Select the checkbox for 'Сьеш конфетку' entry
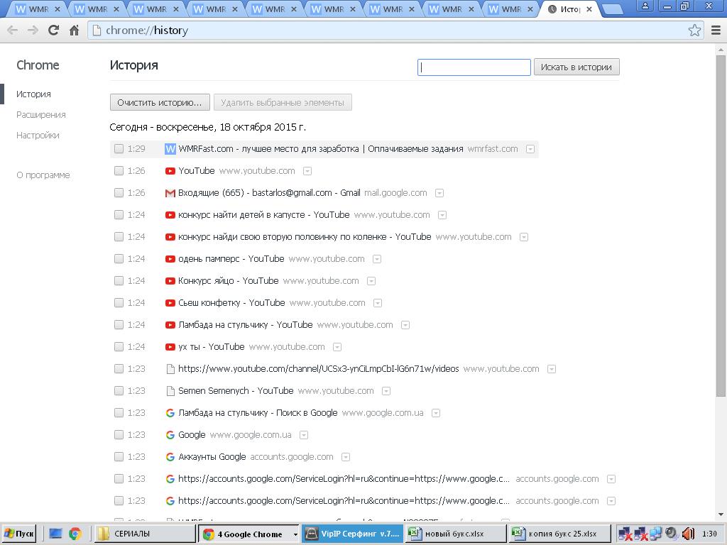Image resolution: width=727 pixels, height=545 pixels. 119,302
